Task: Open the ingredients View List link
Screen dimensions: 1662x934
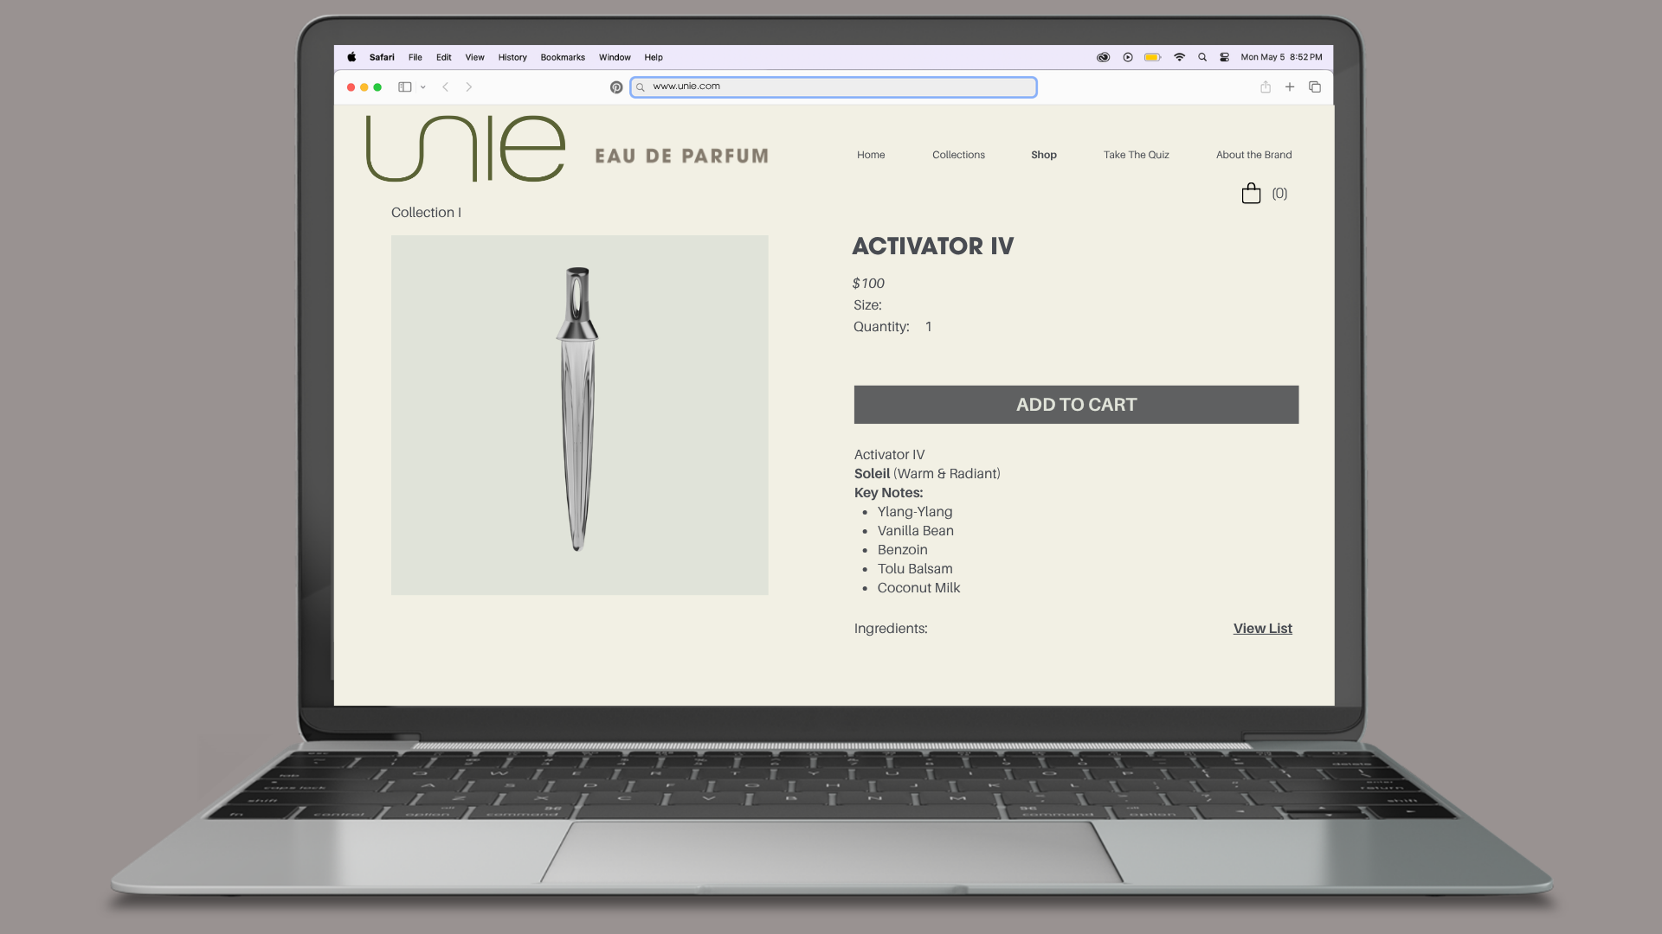Action: 1262,629
